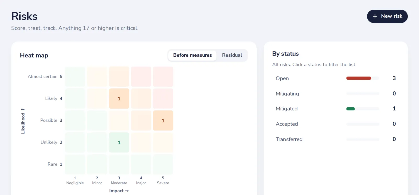
Task: Select heat map cell Almost certain, Severe
Action: (x=163, y=76)
